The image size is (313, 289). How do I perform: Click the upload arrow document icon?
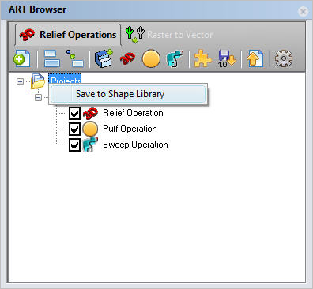click(x=255, y=58)
